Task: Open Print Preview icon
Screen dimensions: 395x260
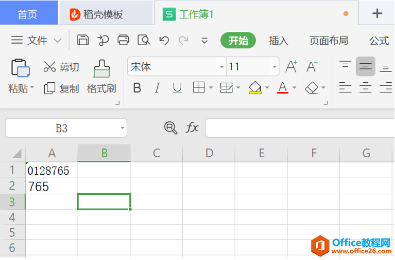Action: 144,40
